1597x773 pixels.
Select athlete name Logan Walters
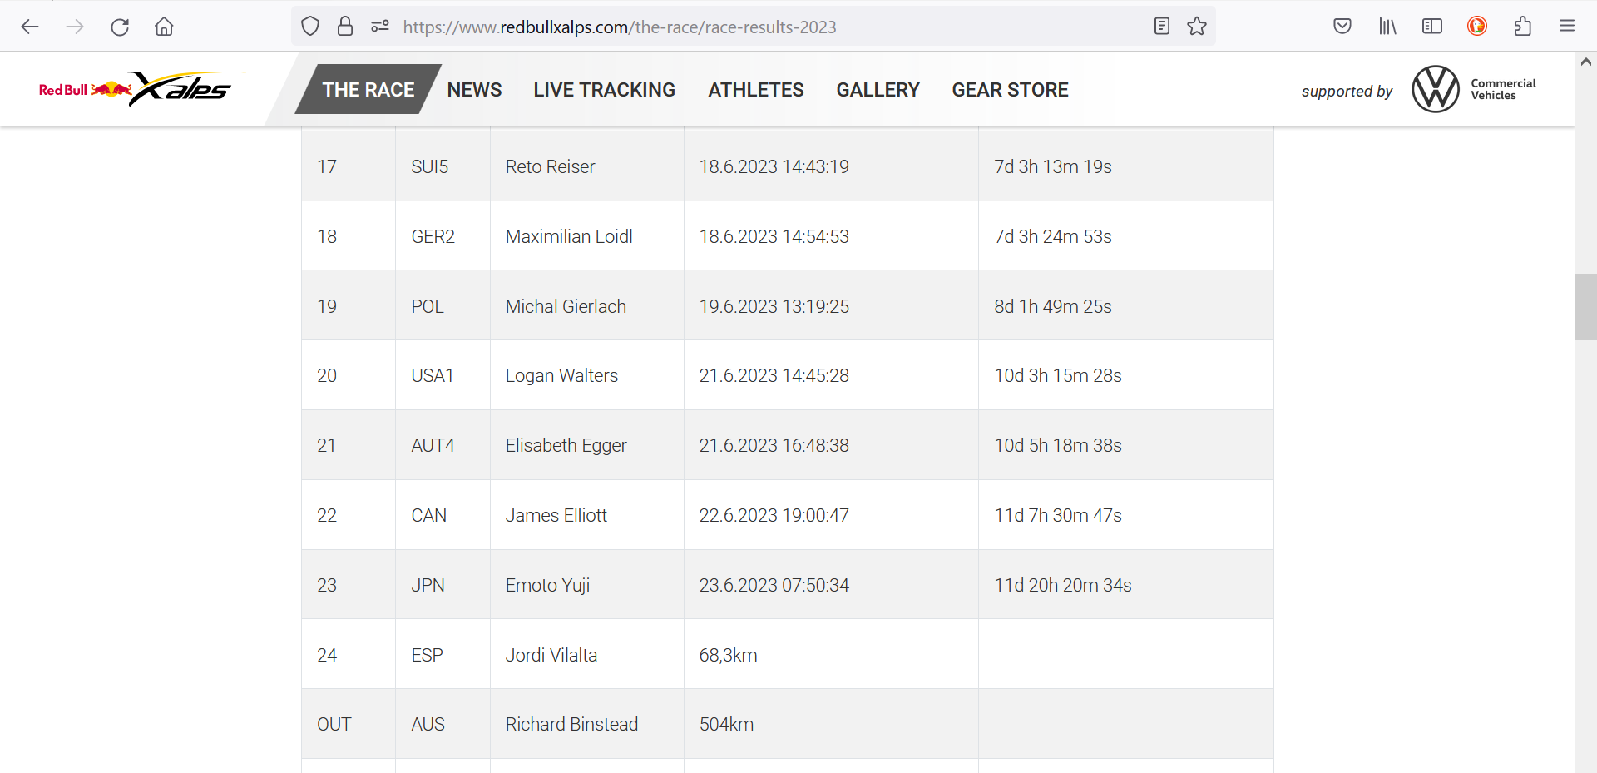[x=561, y=375]
